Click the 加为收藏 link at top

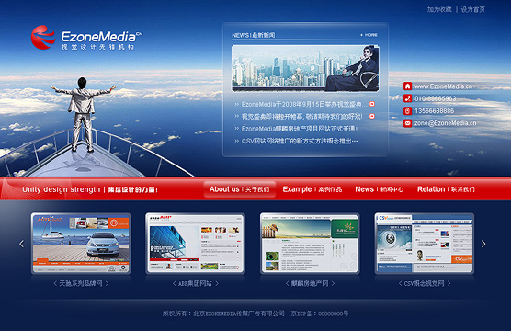[439, 10]
